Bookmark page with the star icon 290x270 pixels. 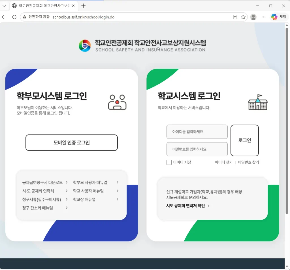click(x=243, y=17)
